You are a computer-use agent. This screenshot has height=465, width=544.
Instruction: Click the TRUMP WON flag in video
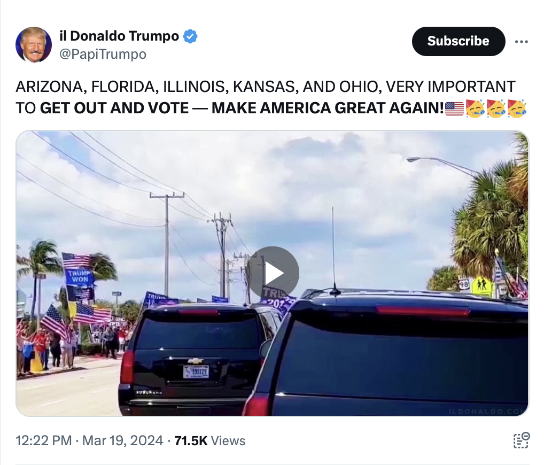80,276
